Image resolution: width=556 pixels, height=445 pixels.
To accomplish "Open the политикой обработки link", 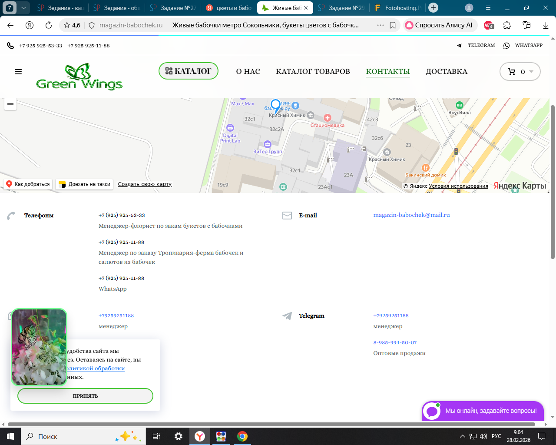I will [95, 368].
